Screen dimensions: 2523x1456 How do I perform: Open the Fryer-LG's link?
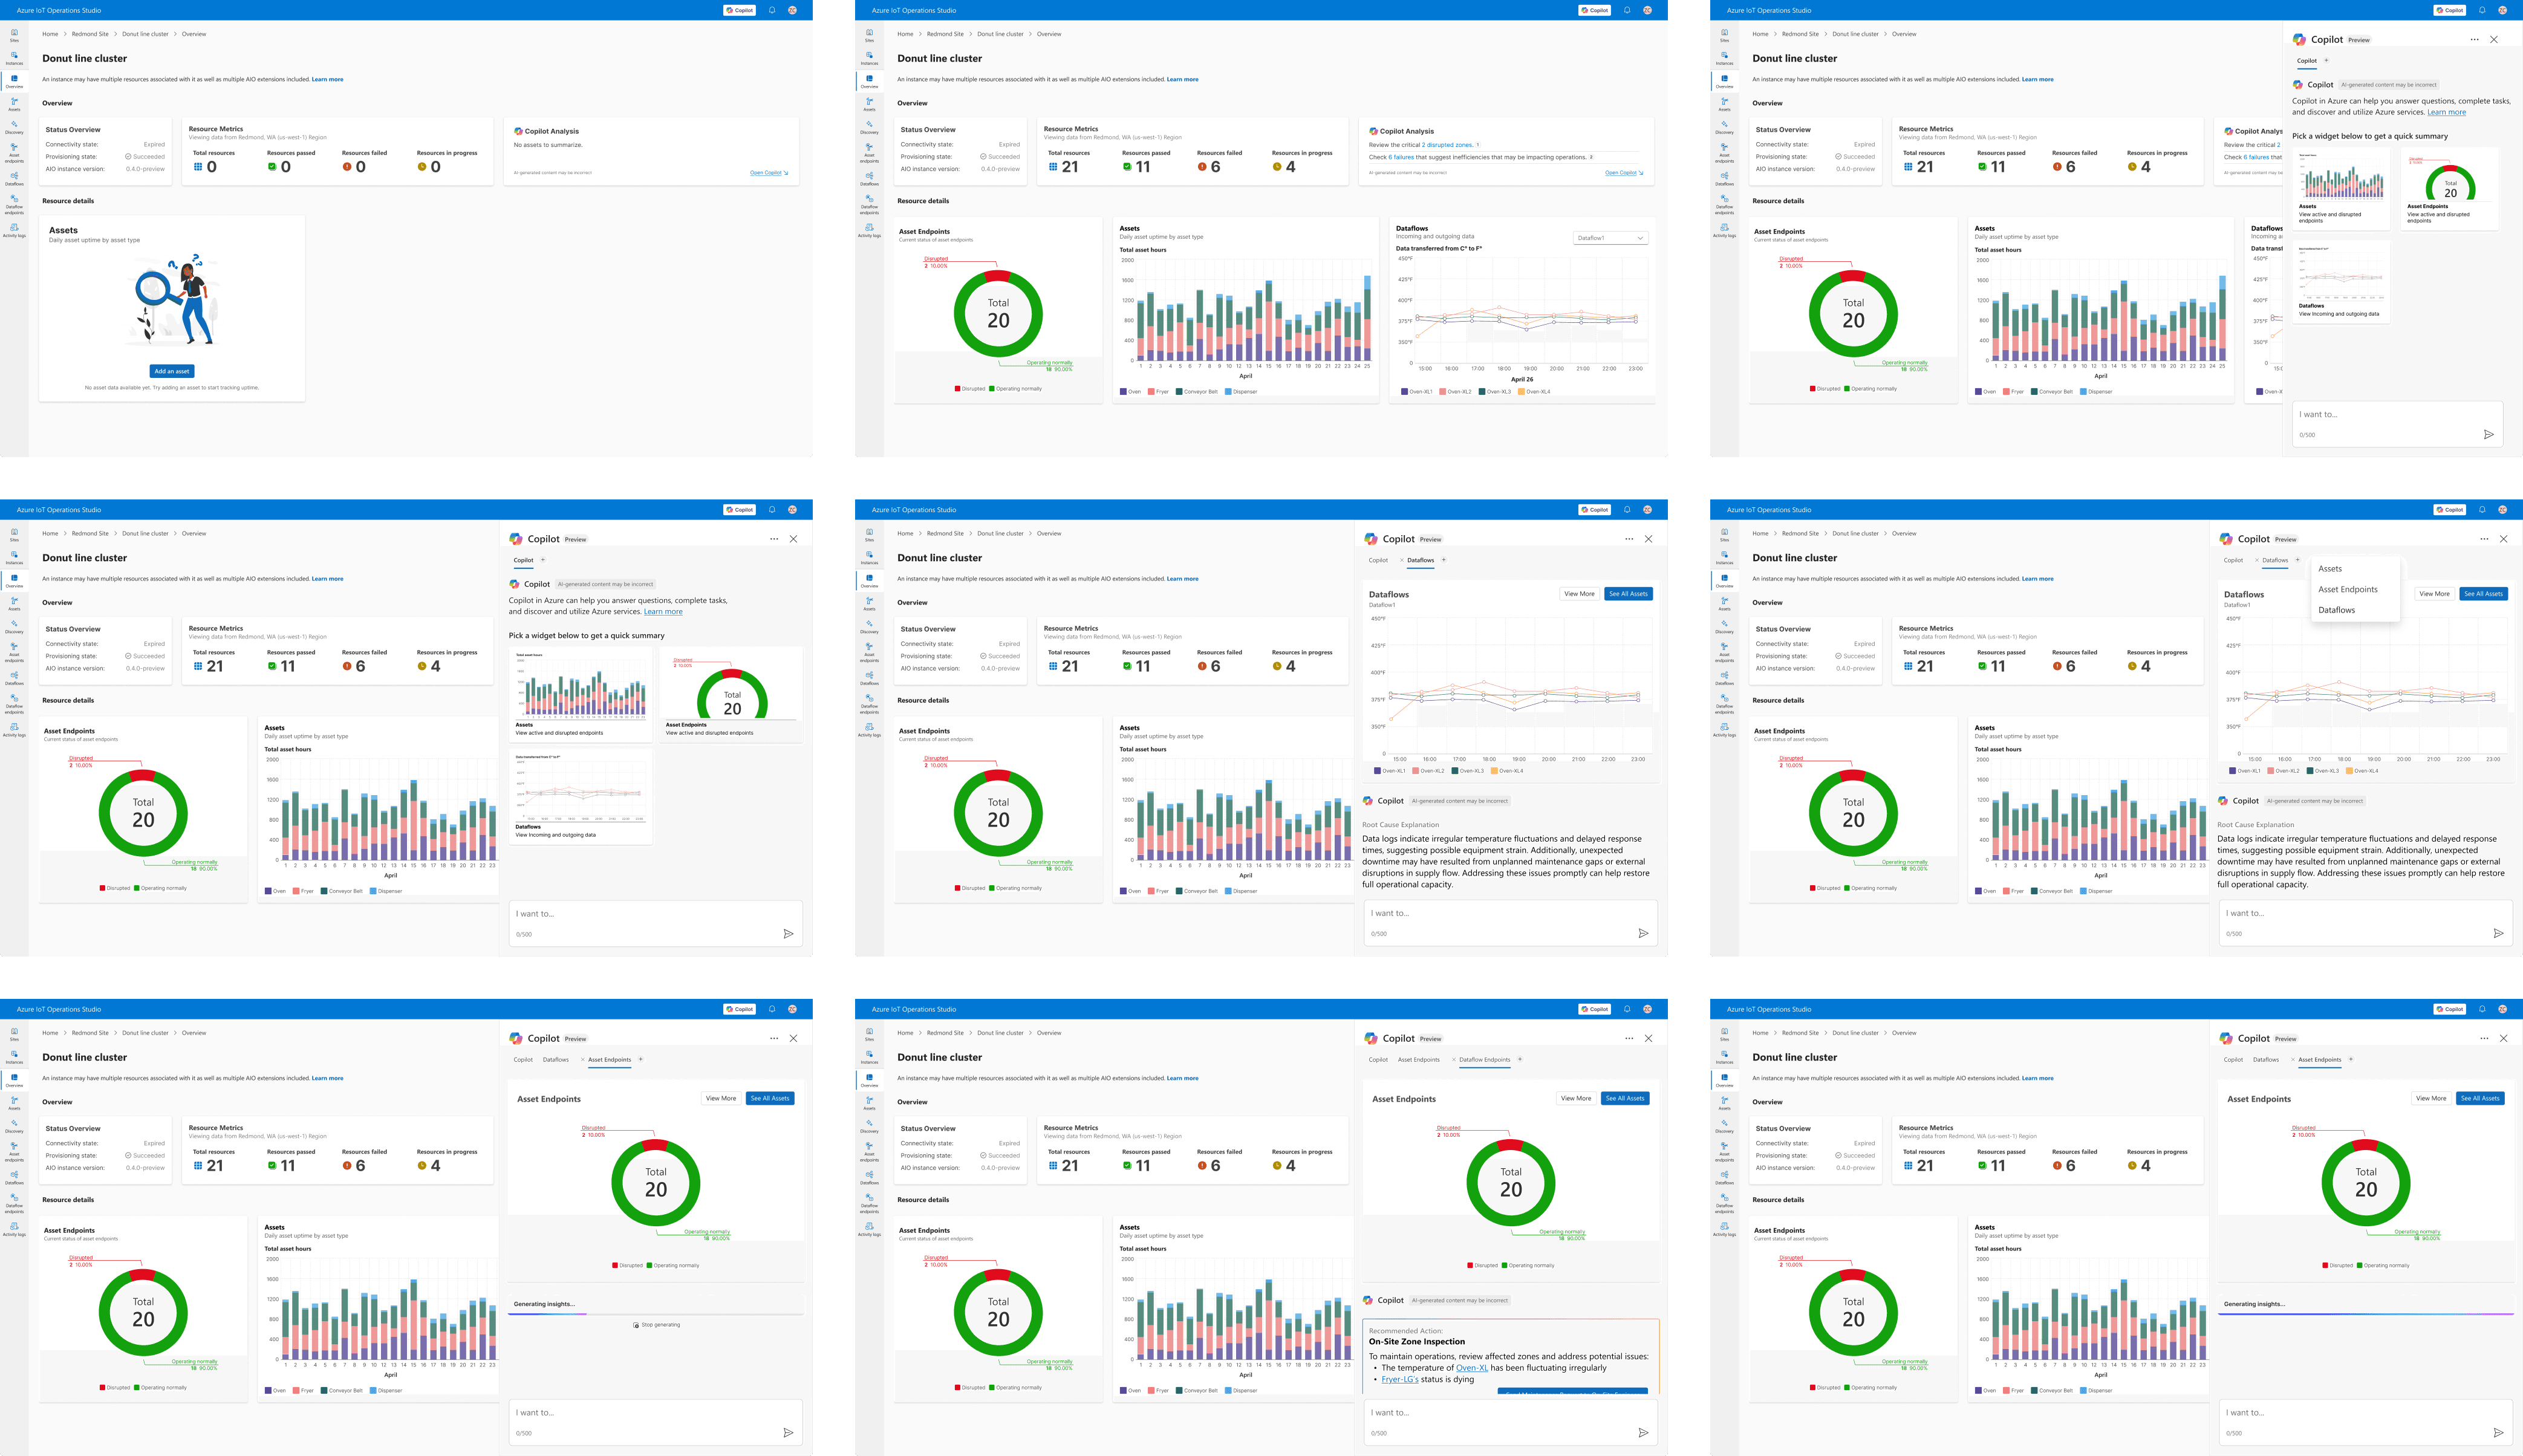[x=1399, y=1379]
